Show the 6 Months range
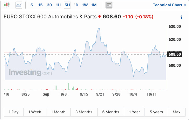Image resolution: width=189 pixels, height=120 pixels. pos(111,112)
